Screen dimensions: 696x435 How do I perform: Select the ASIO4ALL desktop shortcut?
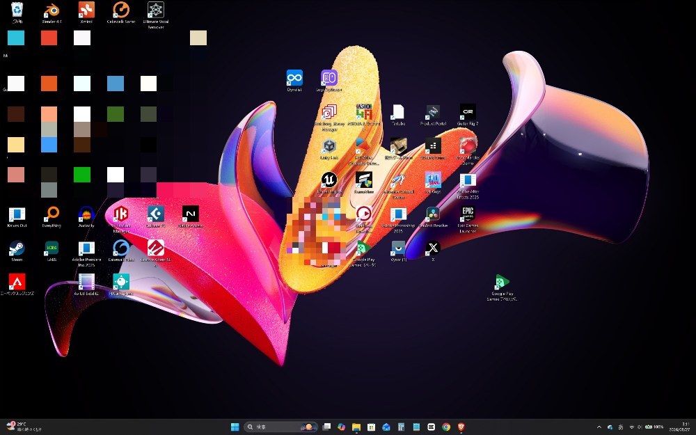[x=363, y=118]
